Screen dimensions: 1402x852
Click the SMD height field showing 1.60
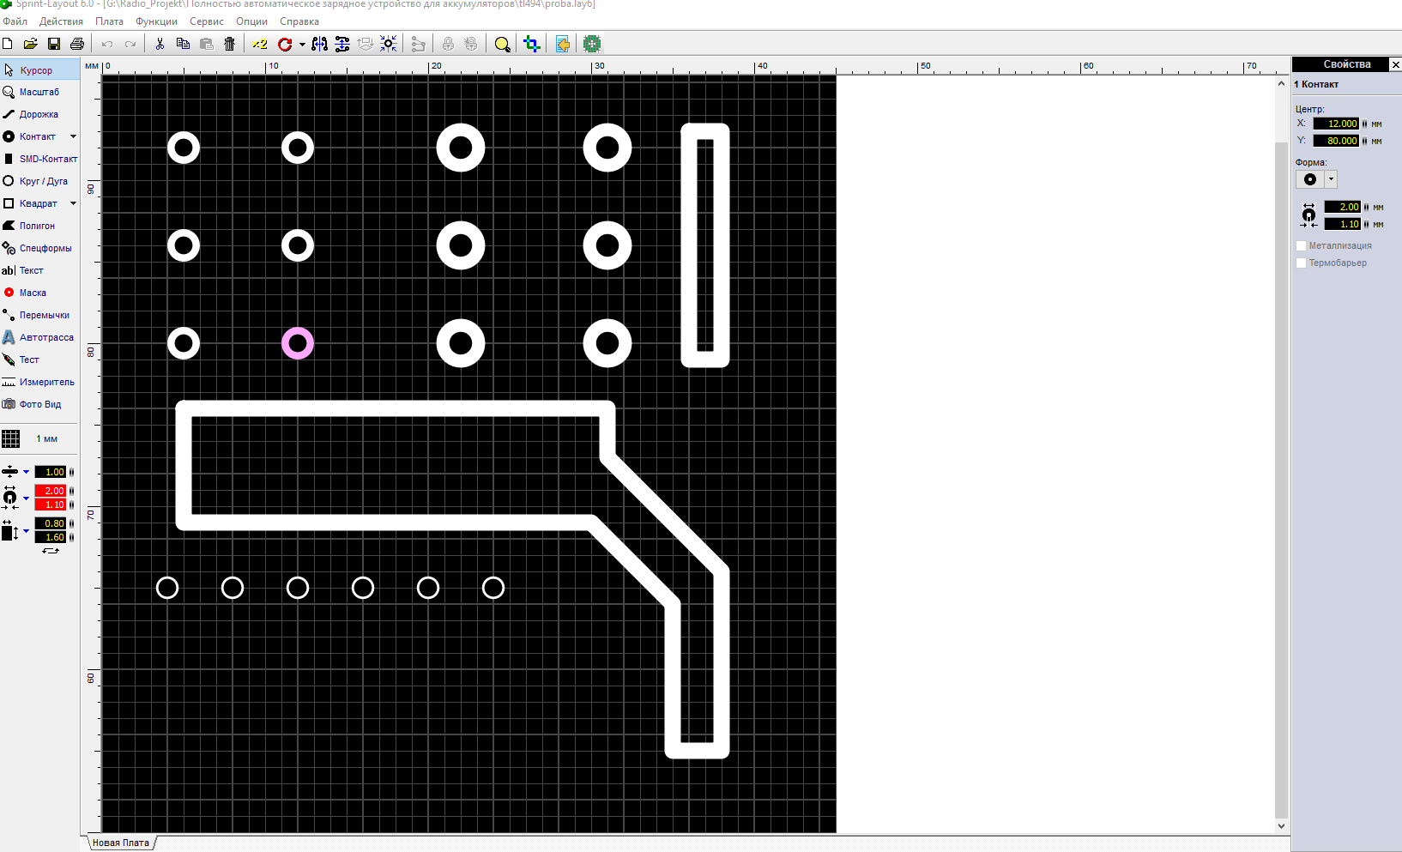pyautogui.click(x=51, y=537)
